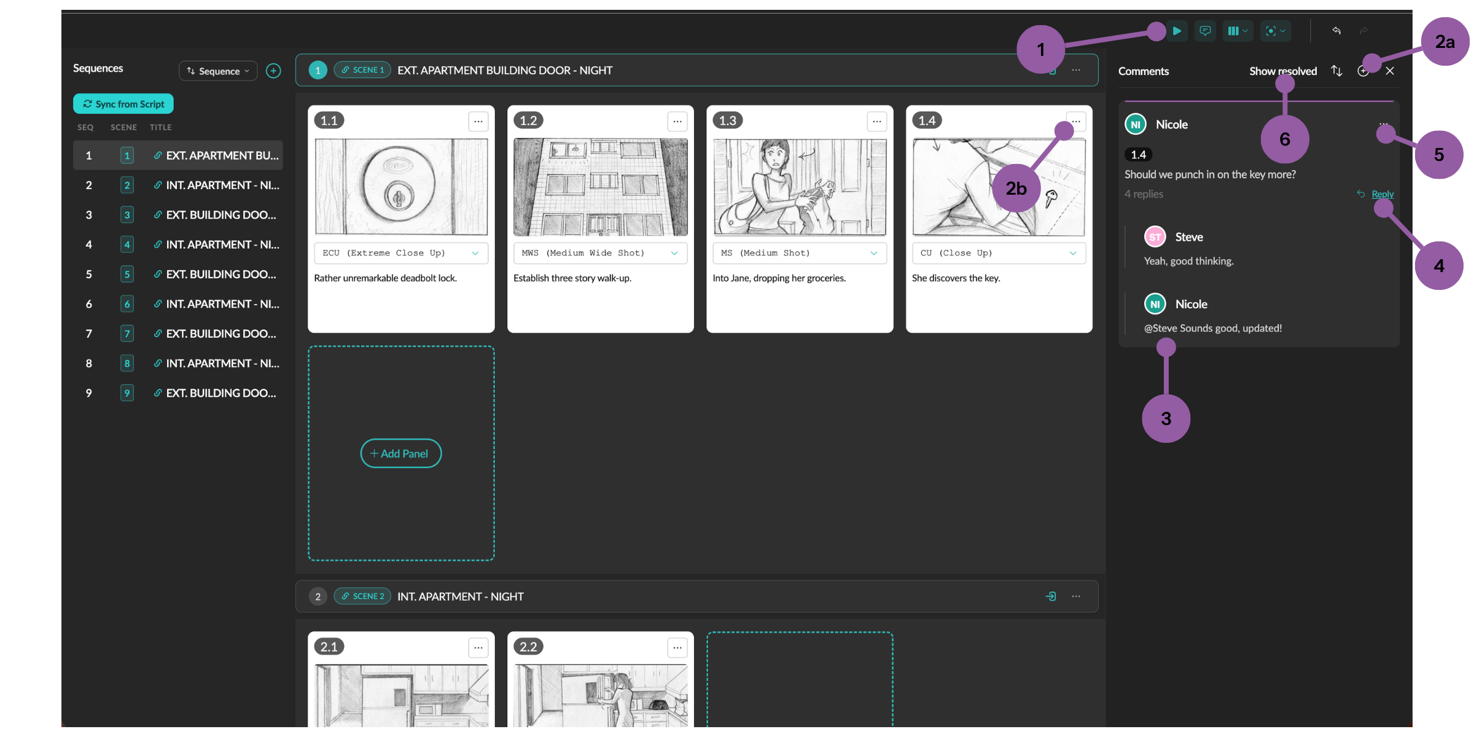Image resolution: width=1474 pixels, height=737 pixels.
Task: Click the SCENE 1 linked scene tag
Action: (x=362, y=70)
